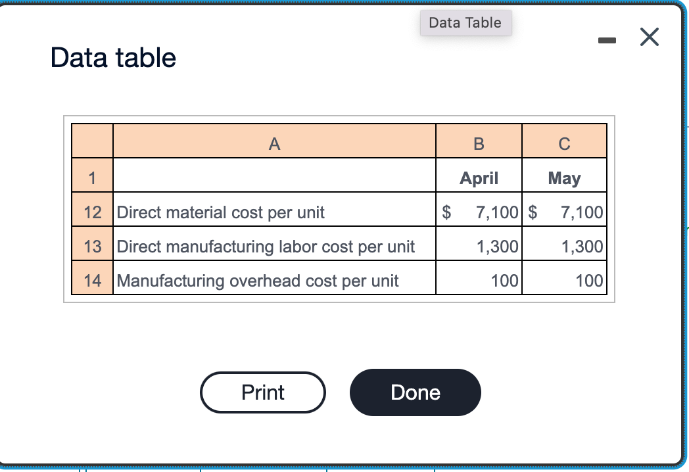
Task: Select the Data Table tab at top
Action: [x=465, y=22]
